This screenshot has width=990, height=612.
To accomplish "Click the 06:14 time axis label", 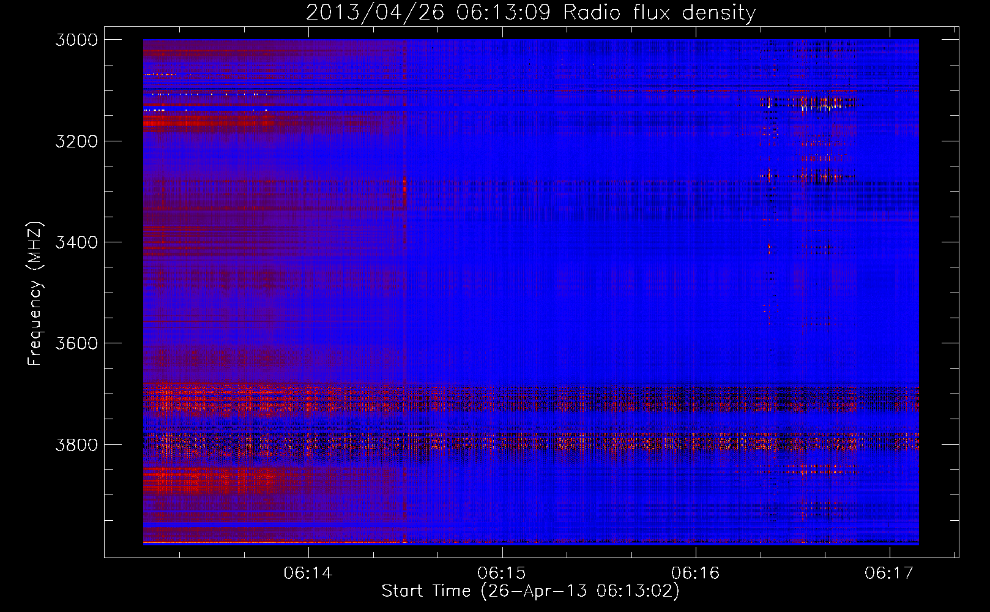I will click(x=308, y=573).
